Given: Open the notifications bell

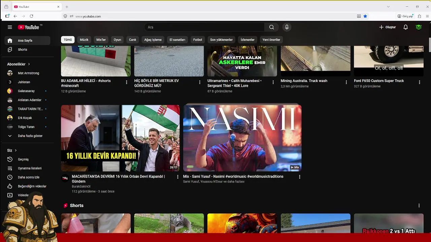Looking at the screenshot, I should 406,27.
